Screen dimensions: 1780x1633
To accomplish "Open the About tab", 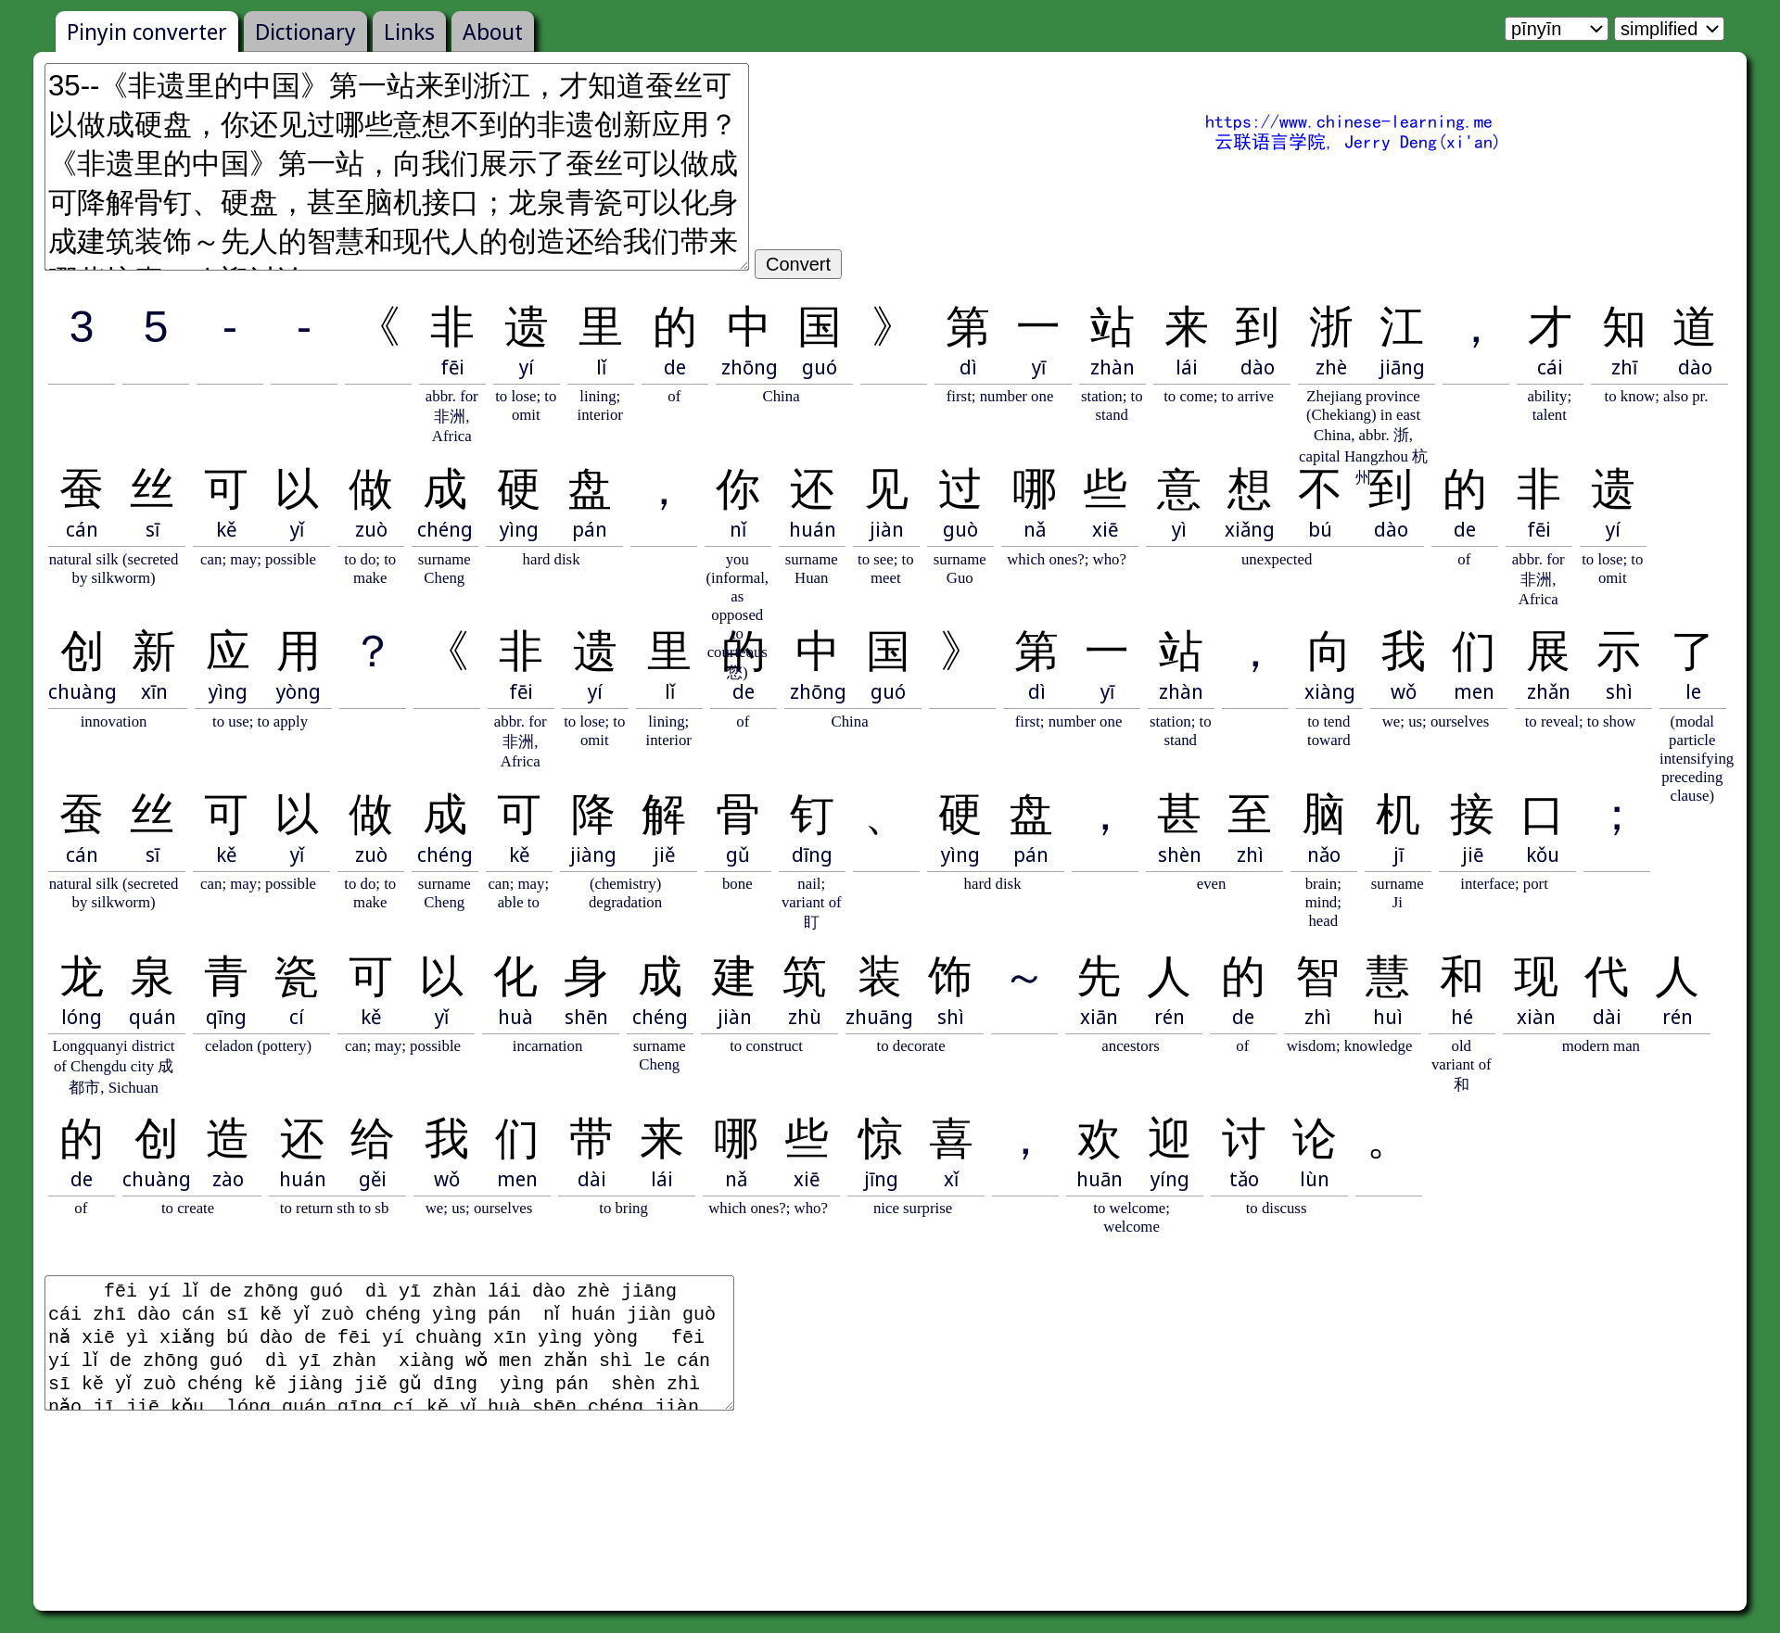I will [x=492, y=32].
